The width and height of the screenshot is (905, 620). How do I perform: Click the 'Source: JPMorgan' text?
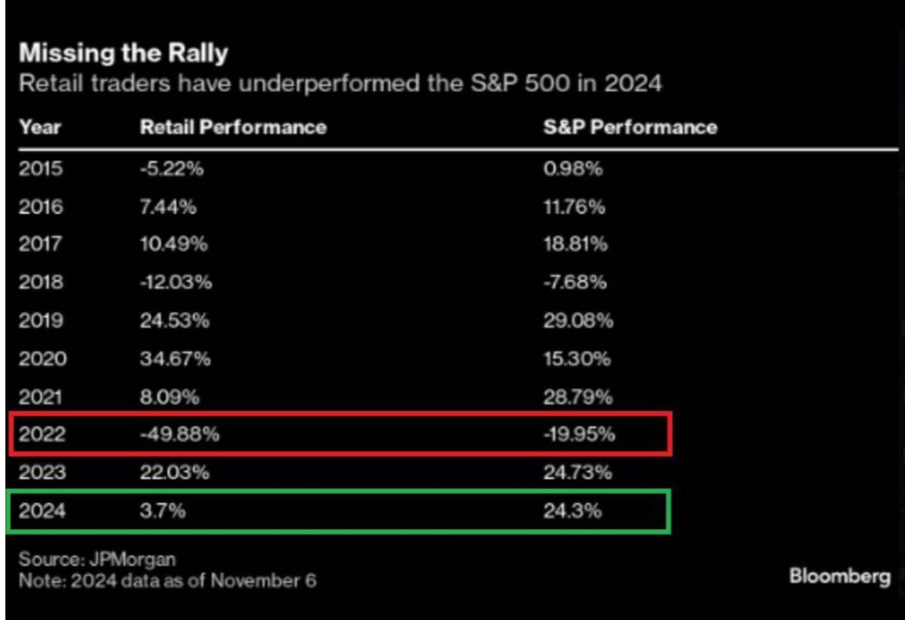(97, 560)
